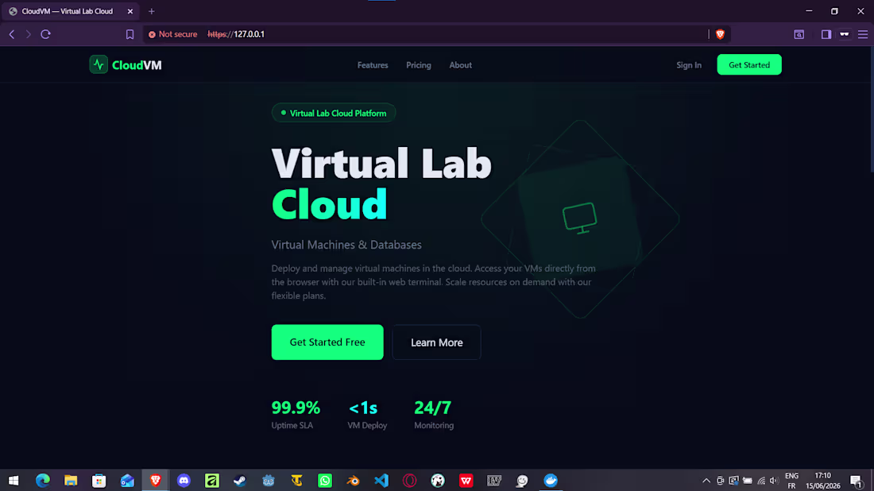Bookmark this page via bookmark icon

point(130,34)
